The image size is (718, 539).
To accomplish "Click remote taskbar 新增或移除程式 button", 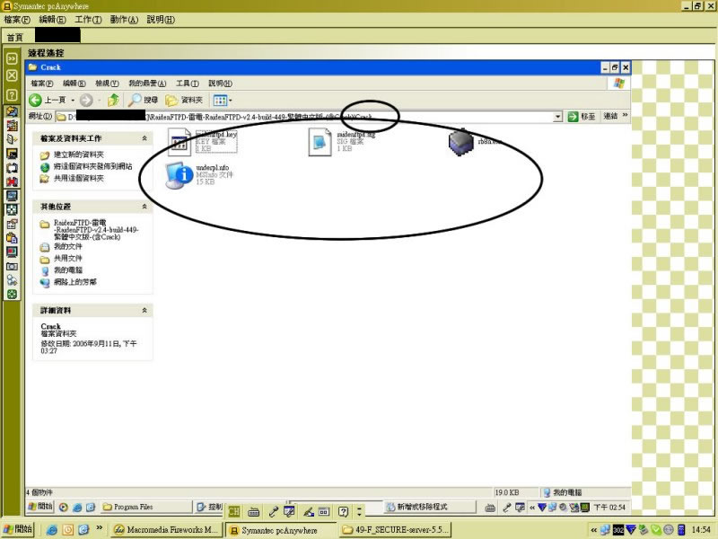I will point(430,507).
